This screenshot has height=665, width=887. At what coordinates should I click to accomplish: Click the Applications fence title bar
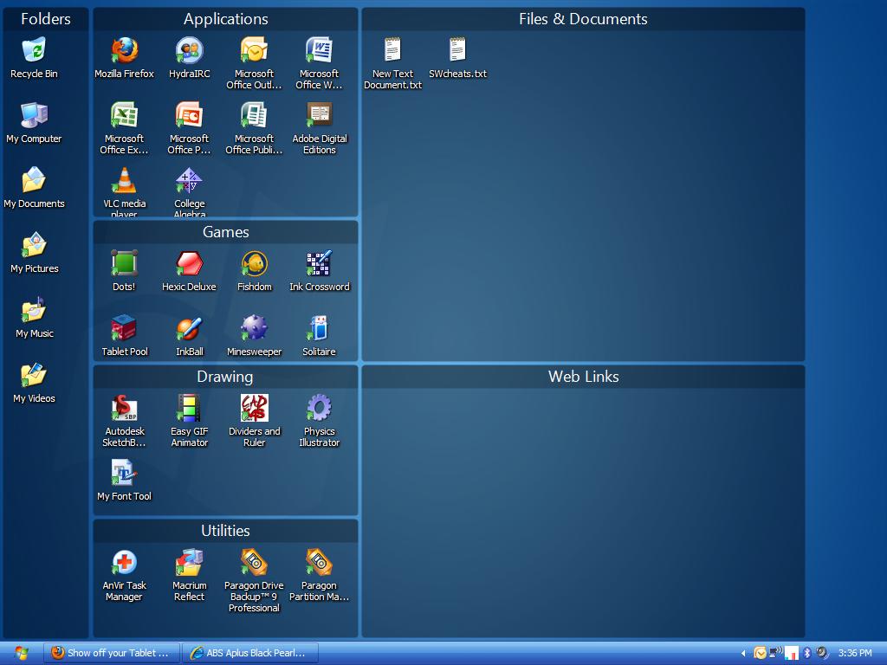(226, 19)
